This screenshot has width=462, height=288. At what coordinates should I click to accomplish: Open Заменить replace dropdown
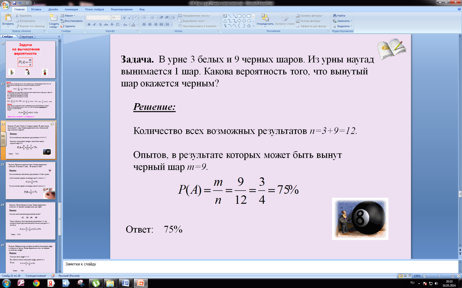342,21
